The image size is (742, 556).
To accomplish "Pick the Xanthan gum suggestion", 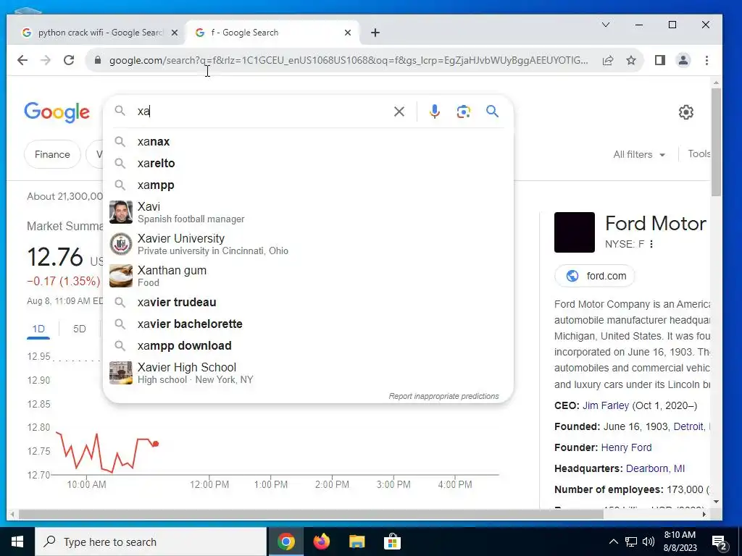I will [x=308, y=276].
